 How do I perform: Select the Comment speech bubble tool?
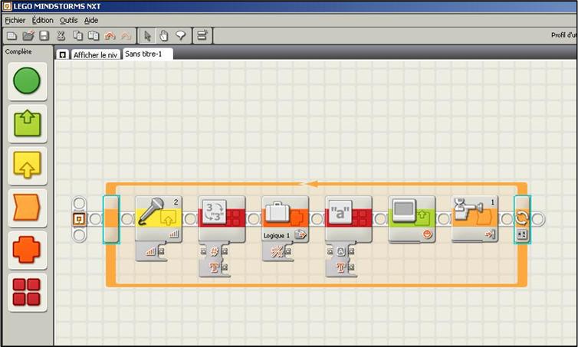point(181,36)
